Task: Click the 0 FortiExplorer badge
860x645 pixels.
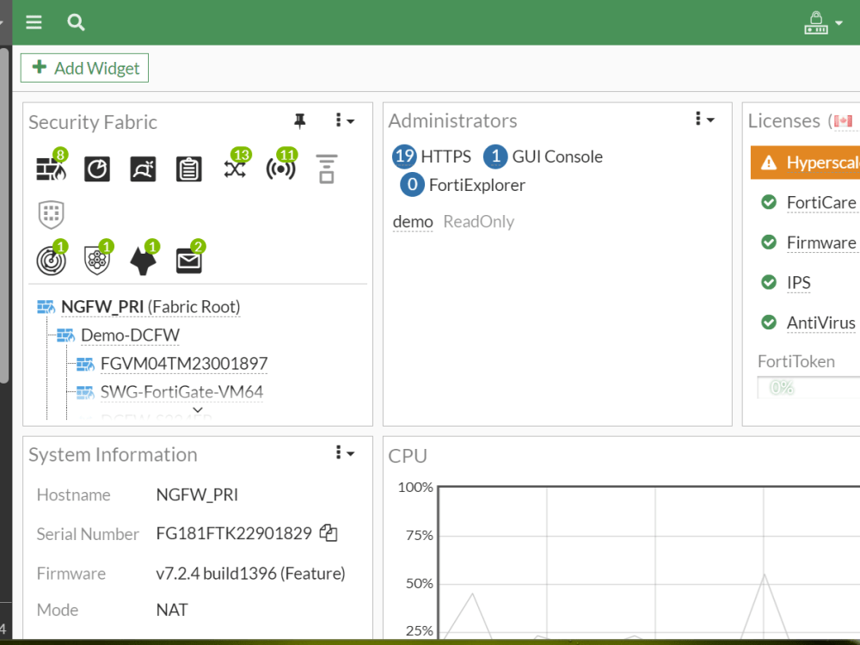Action: [412, 185]
